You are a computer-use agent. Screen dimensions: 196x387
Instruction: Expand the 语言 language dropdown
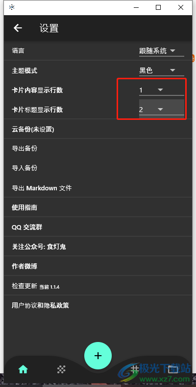(161, 51)
